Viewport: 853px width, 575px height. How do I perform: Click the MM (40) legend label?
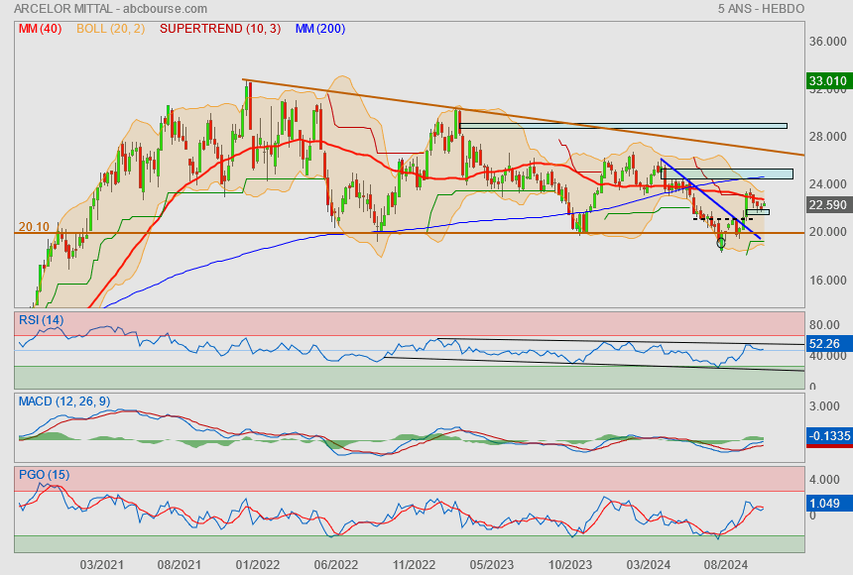(40, 29)
